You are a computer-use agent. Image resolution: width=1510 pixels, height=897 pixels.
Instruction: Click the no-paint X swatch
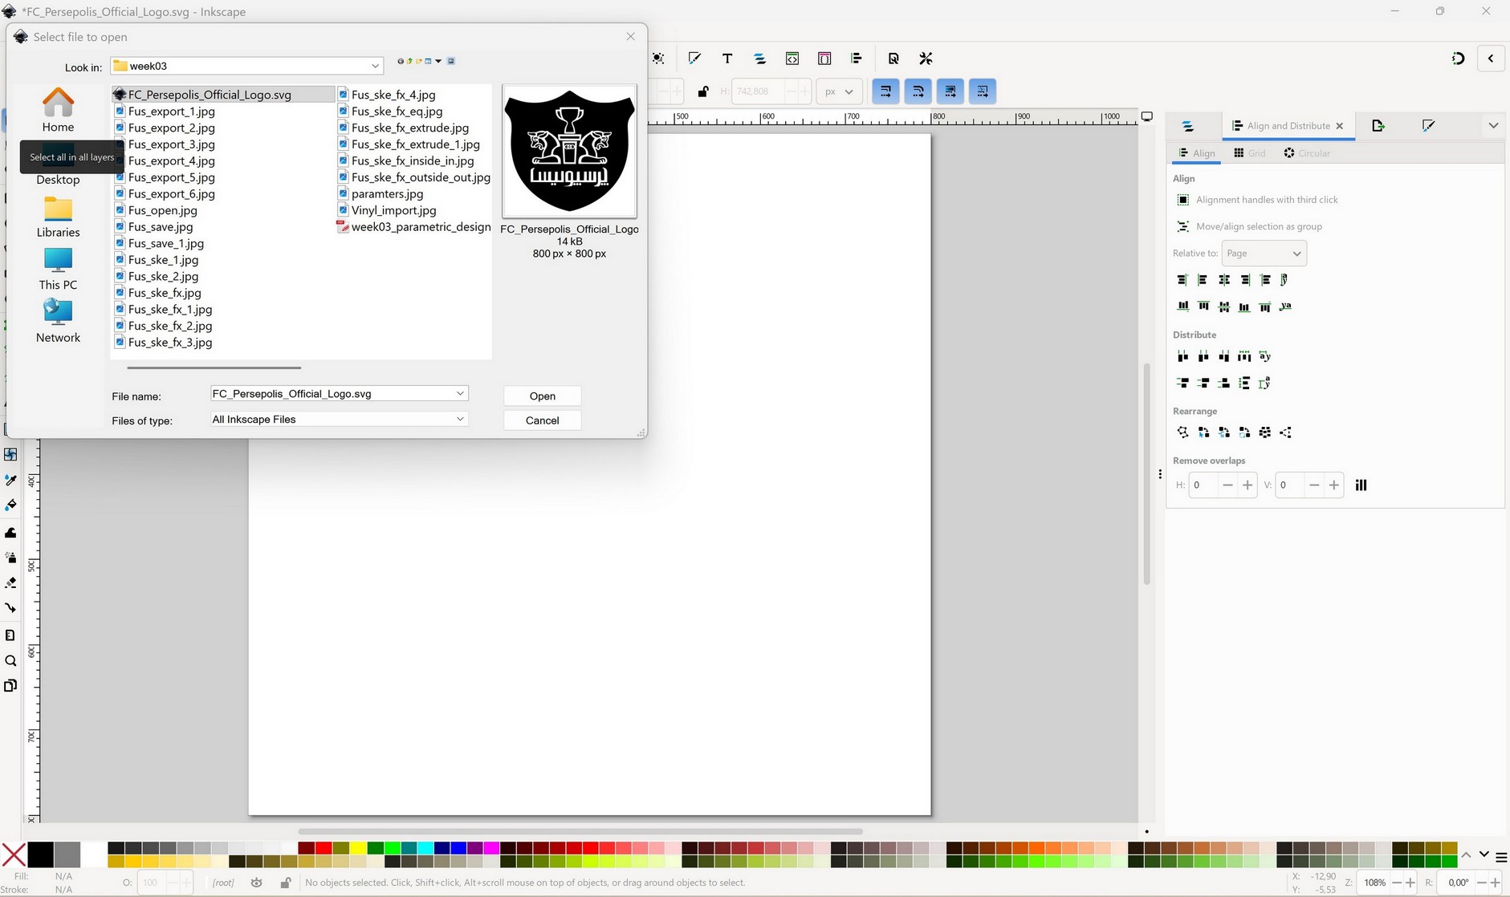(x=14, y=854)
